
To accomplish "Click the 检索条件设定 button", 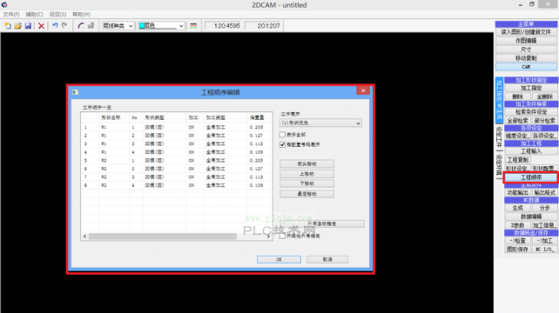I will tap(531, 112).
